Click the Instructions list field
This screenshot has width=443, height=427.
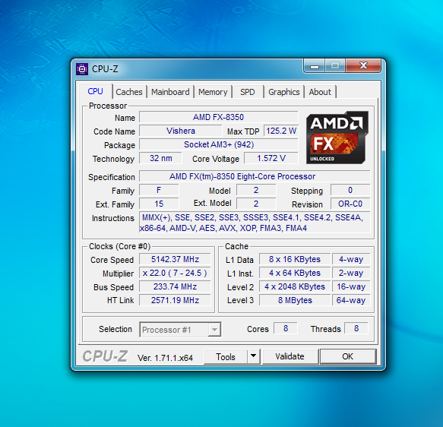pyautogui.click(x=255, y=223)
